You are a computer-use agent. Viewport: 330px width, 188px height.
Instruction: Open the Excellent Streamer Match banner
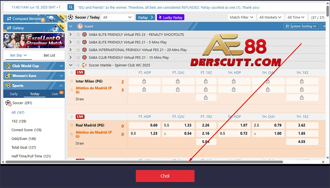[x=34, y=41]
